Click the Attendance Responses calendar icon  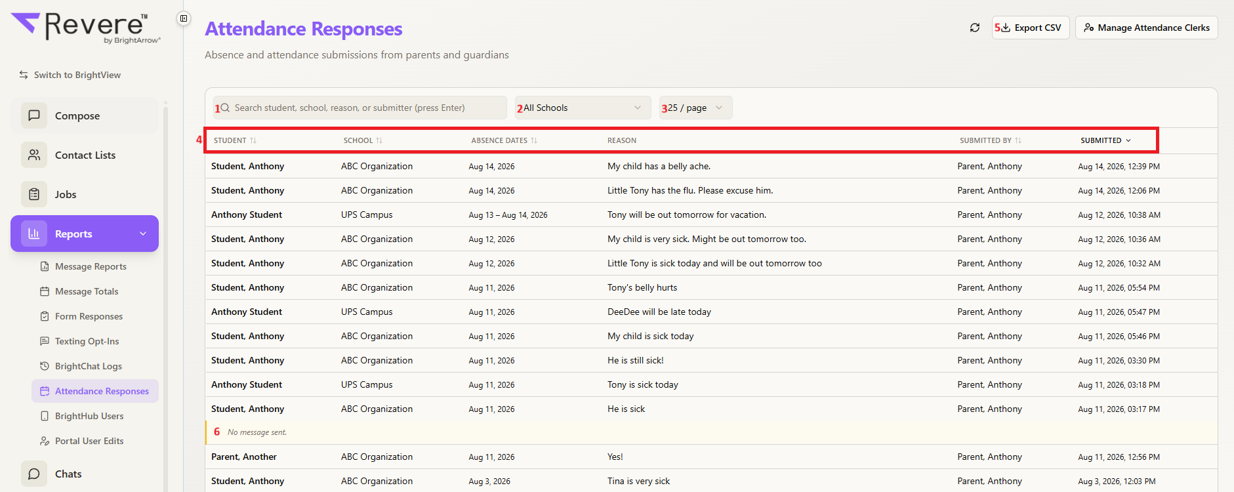45,391
